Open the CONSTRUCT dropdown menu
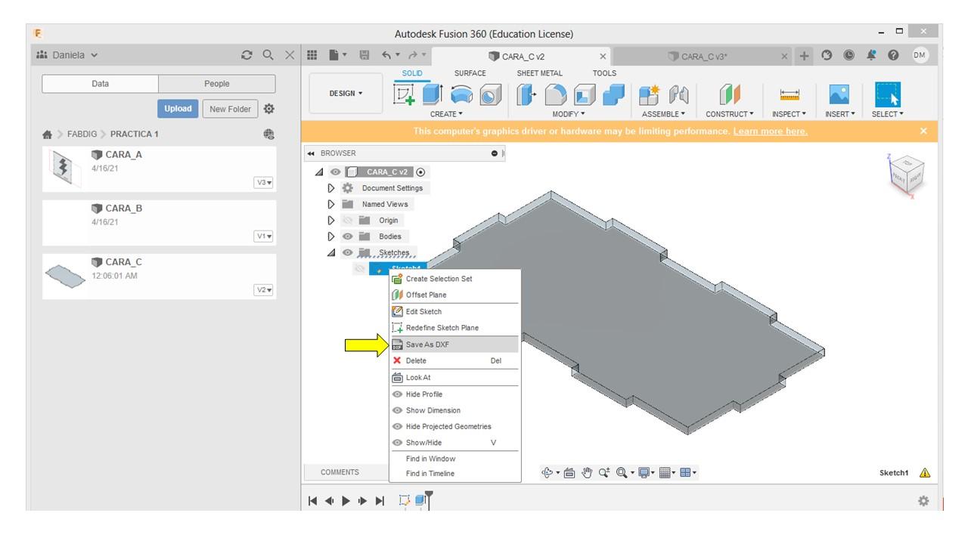This screenshot has width=968, height=544. pos(731,114)
